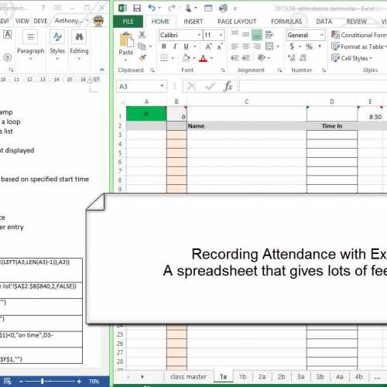Click the Redo arrow in Excel

171,8
